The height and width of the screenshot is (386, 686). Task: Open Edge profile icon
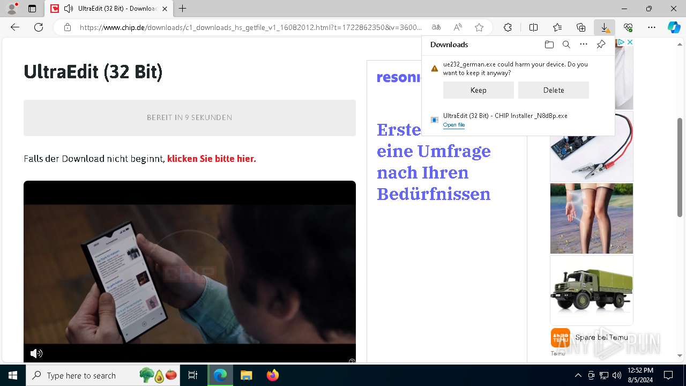coord(11,9)
